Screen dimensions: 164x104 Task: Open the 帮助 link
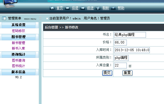tap(121, 8)
